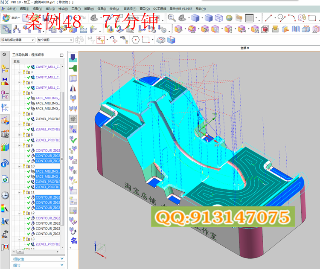Image resolution: width=320 pixels, height=269 pixels.
Task: Select first CONTOUR_ZIGZ operation under group 12
Action: [x=47, y=218]
